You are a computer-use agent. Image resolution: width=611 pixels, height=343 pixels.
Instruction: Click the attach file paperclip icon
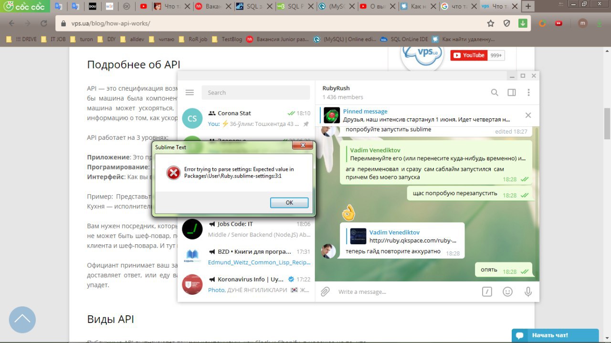(325, 291)
